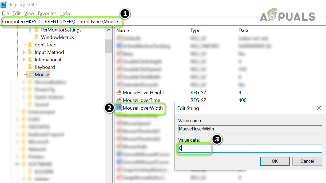
Task: Select the WindowMetrics tree item
Action: pyautogui.click(x=57, y=37)
